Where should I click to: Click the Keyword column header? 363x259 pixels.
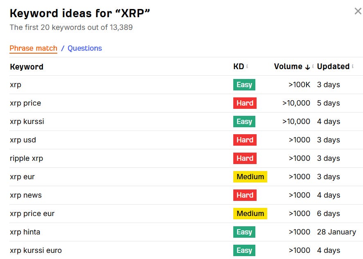(27, 67)
